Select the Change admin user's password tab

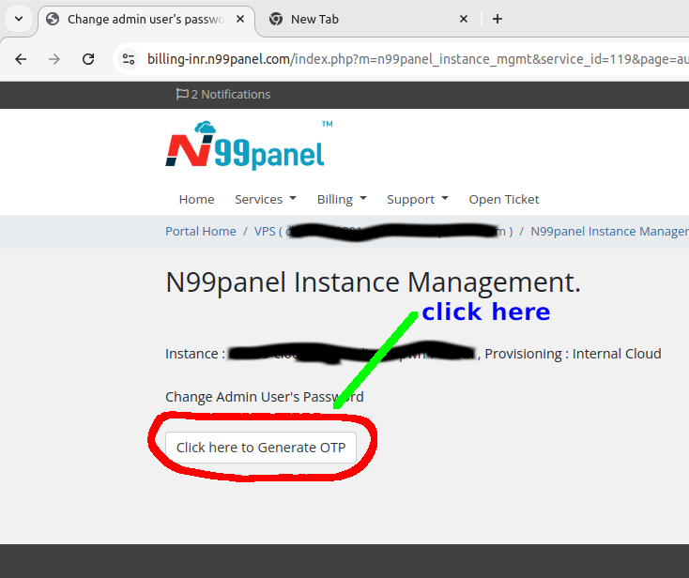click(x=141, y=19)
